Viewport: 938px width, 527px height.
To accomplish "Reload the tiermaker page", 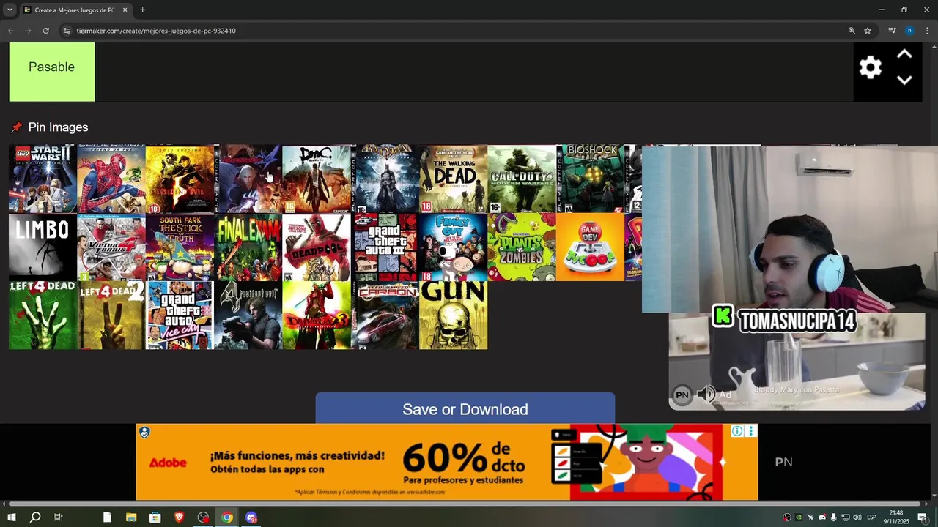I will point(45,31).
